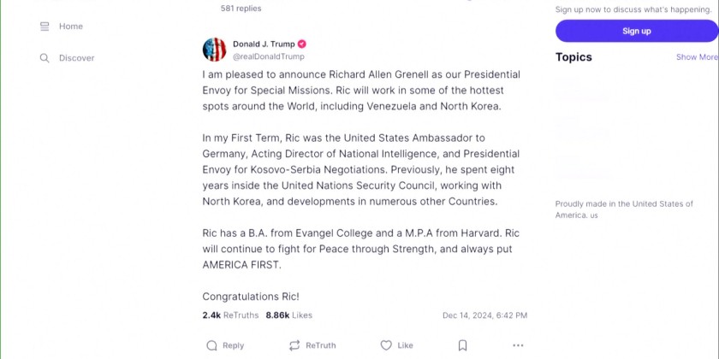Click the Home icon in sidebar

tap(45, 26)
